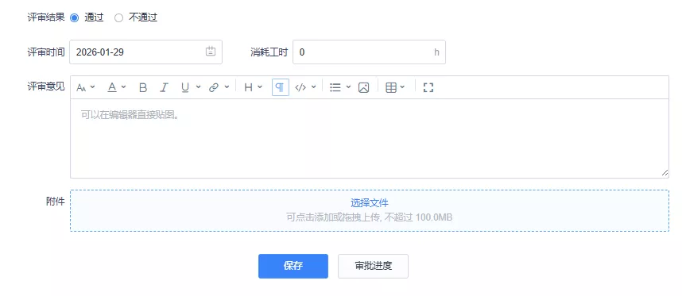Expand the underline dropdown arrow
The width and height of the screenshot is (682, 296).
click(x=199, y=87)
